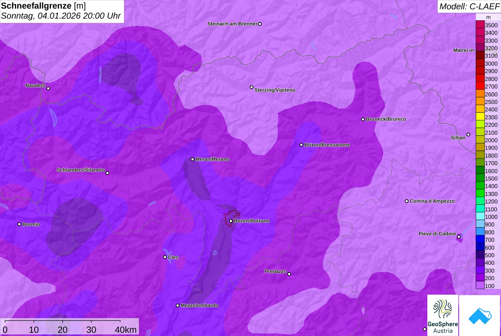Click the Predazzo marker dot
The width and height of the screenshot is (501, 336).
pos(289,274)
